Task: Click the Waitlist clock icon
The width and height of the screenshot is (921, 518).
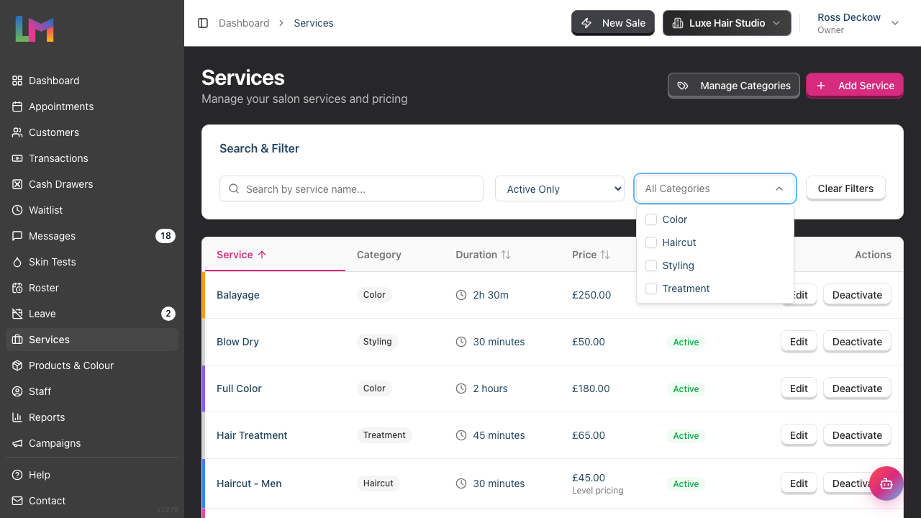Action: point(17,210)
